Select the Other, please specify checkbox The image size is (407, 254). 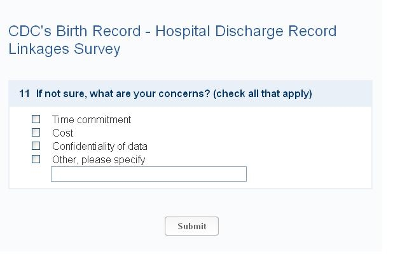(x=36, y=159)
